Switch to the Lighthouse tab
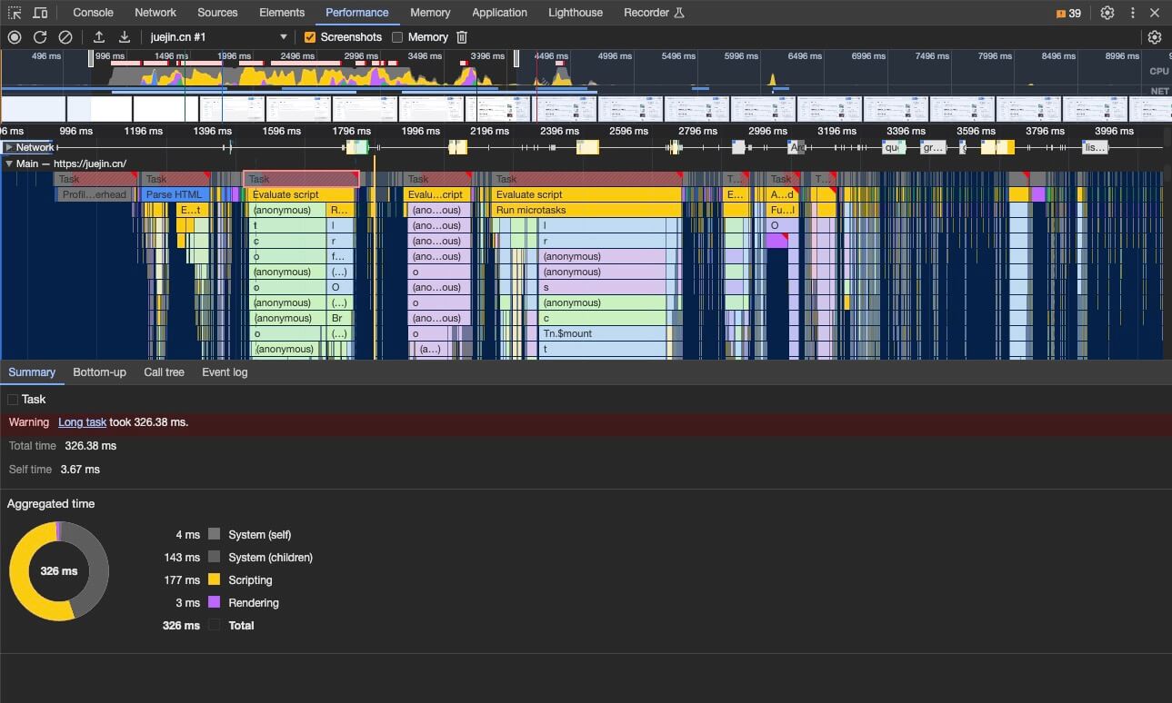 click(x=575, y=13)
